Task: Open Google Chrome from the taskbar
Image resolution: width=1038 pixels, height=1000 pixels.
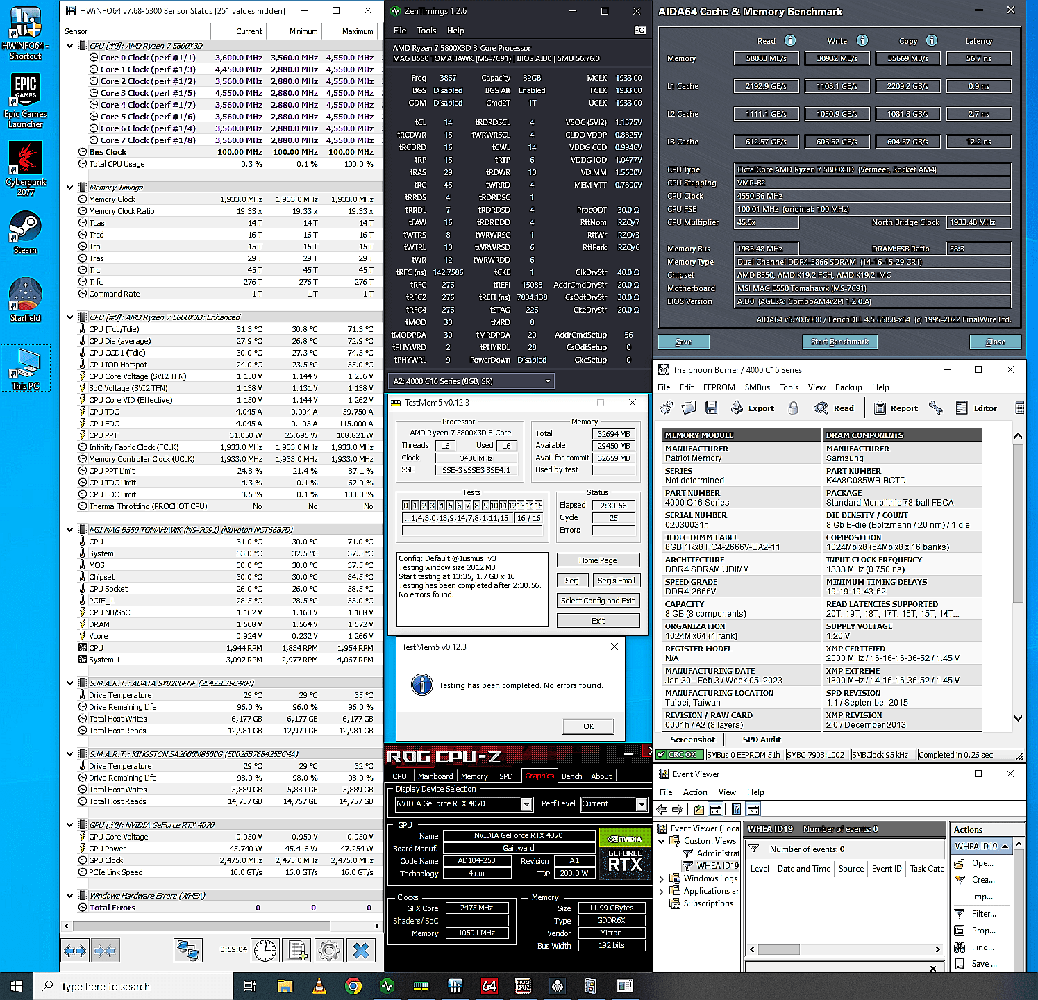Action: (x=353, y=986)
